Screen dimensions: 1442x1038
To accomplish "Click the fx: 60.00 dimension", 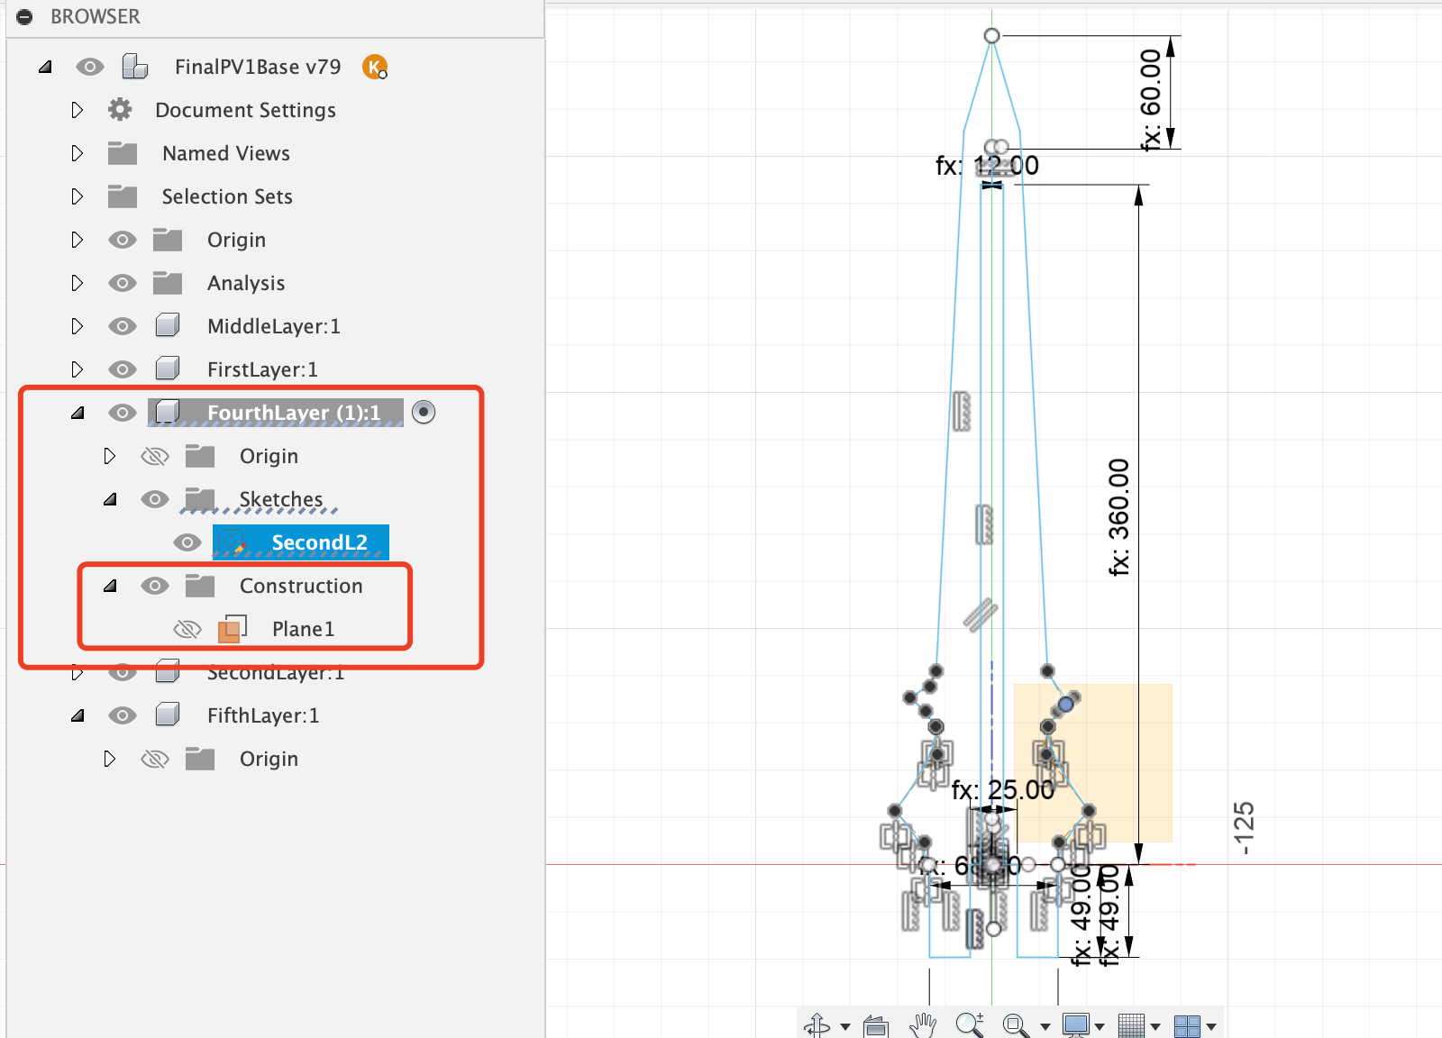I will click(x=1151, y=99).
